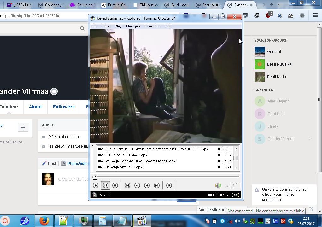Viewport: 322px width, 227px height.
Task: Select playlist item 066 Krislin Sallo Palve
Action: click(x=165, y=155)
